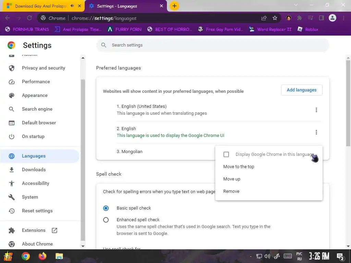351x263 pixels.
Task: Click the Chrome icon in the taskbar
Action: [25, 256]
